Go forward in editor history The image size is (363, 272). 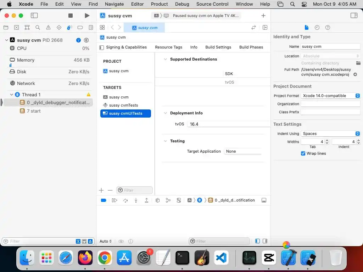[x=119, y=28]
